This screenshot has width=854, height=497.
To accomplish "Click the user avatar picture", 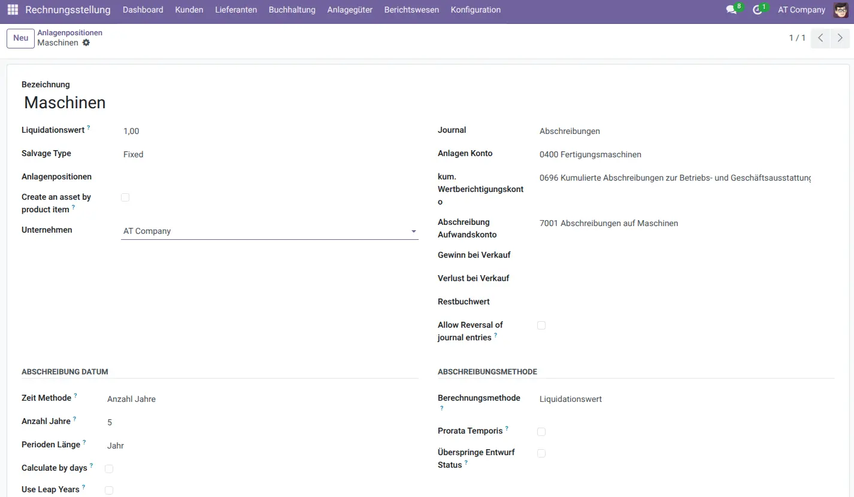I will pyautogui.click(x=841, y=10).
